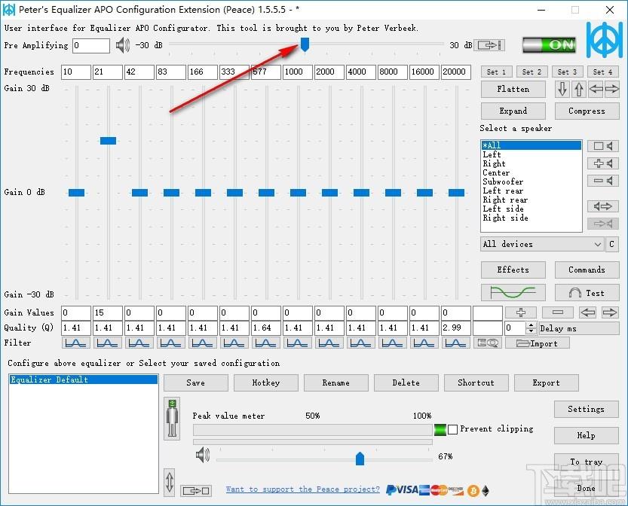Open the Effects panel
Viewport: 628px width, 506px height.
click(x=513, y=270)
